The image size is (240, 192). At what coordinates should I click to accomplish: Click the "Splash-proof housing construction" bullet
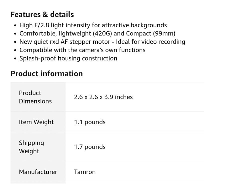tap(68, 58)
